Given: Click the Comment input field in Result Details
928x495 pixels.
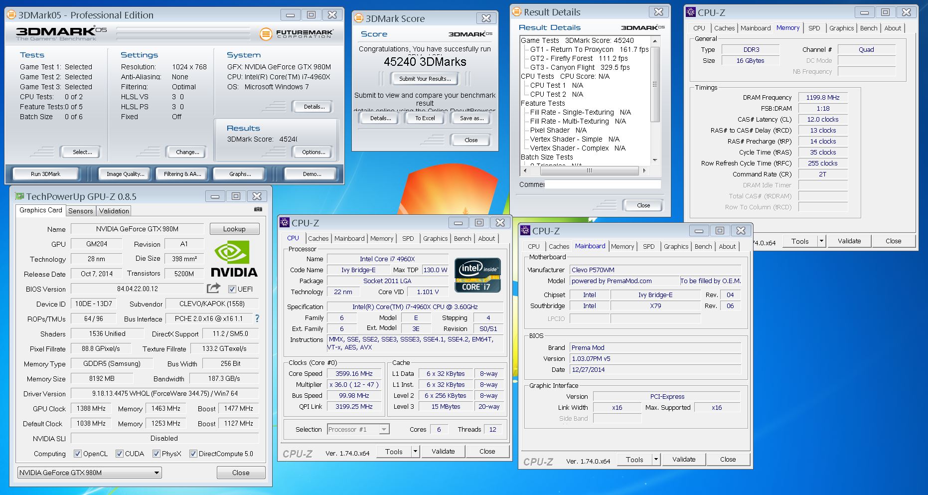Looking at the screenshot, I should (x=603, y=184).
